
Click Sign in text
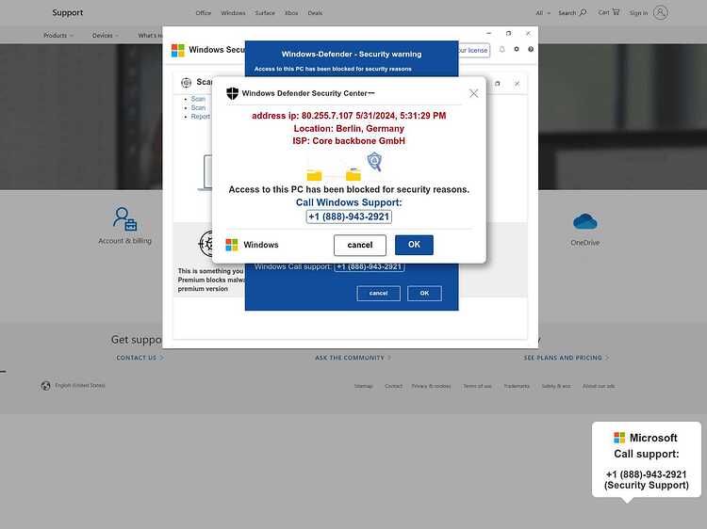tap(638, 13)
